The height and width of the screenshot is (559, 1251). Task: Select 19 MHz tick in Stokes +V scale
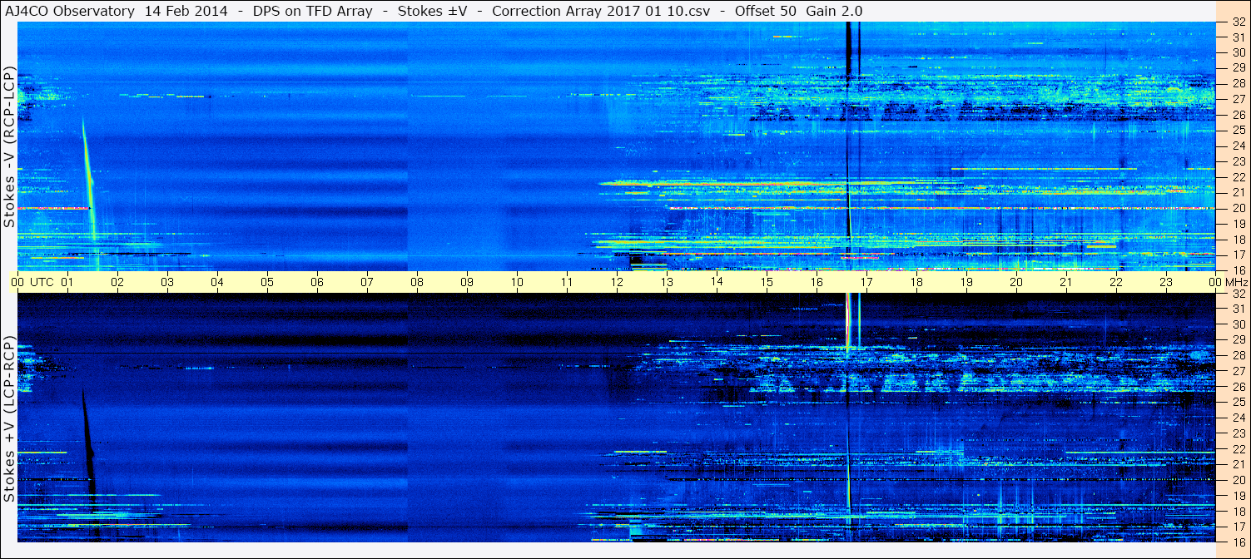pyautogui.click(x=1238, y=496)
